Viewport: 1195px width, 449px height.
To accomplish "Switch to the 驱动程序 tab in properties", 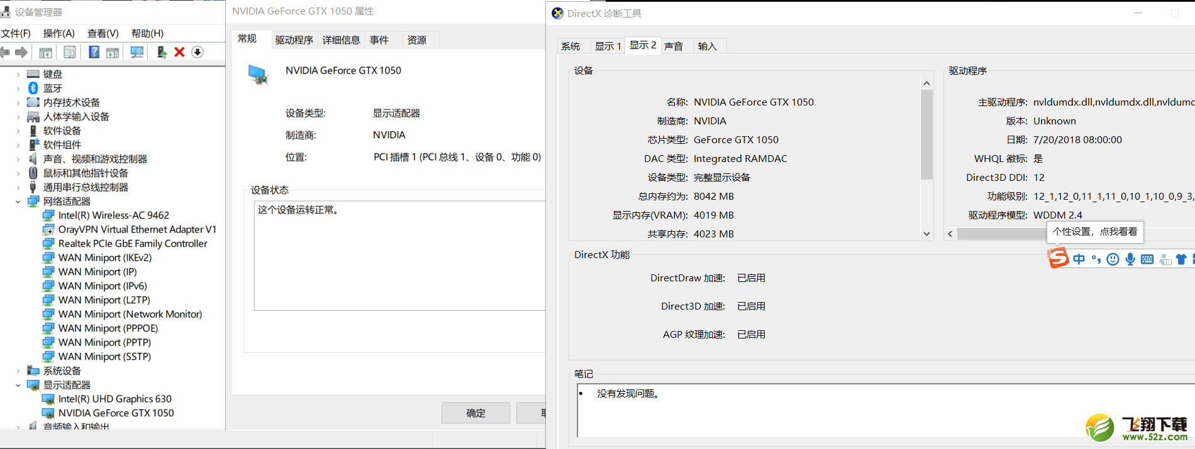I will coord(294,40).
